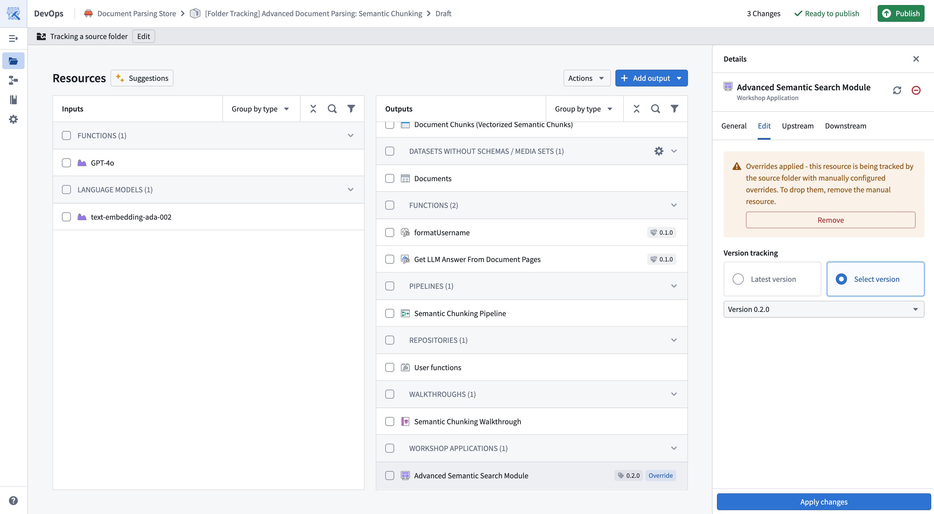This screenshot has height=514, width=934.
Task: Open gear settings on Datasets Without Schemas row
Action: [658, 151]
